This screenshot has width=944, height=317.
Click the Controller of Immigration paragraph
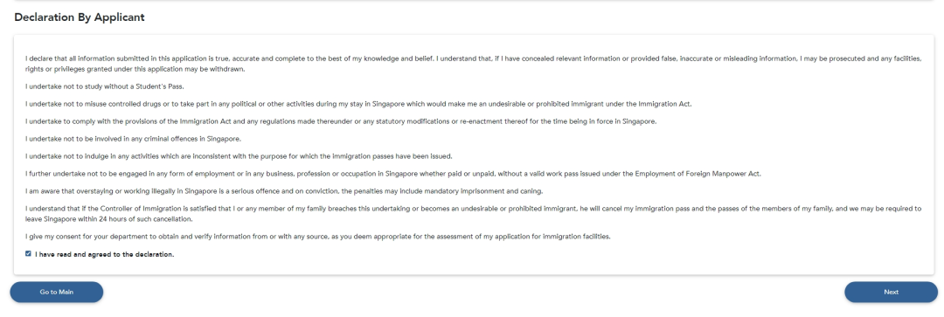tap(473, 214)
